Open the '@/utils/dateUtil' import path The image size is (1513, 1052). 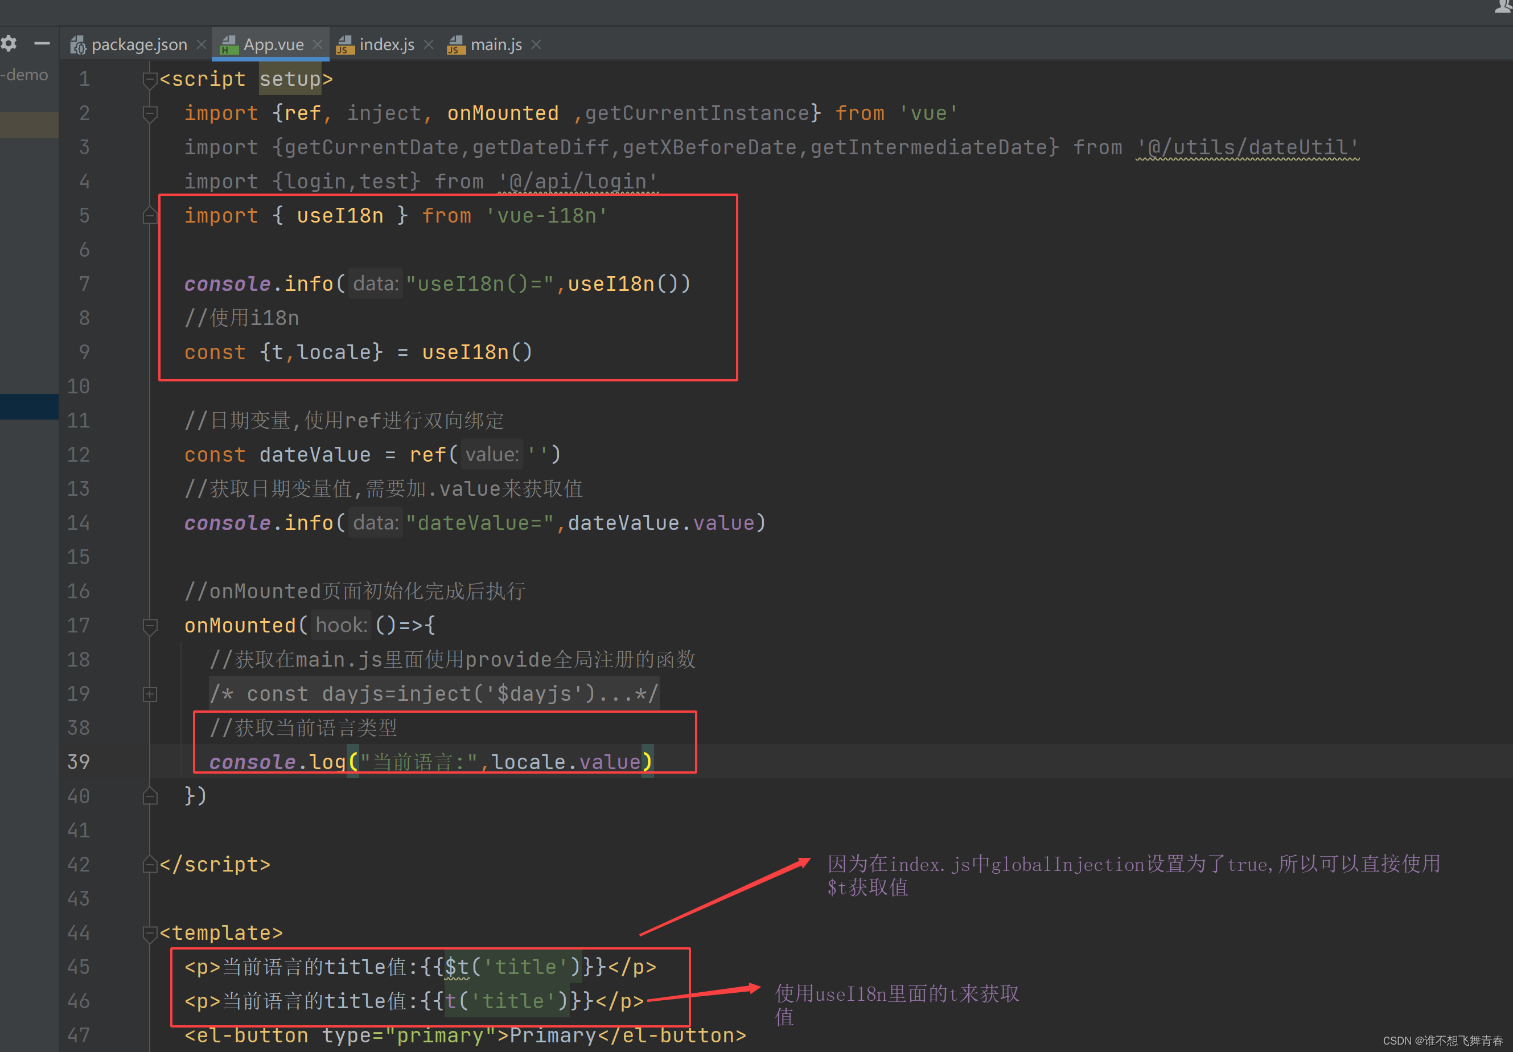coord(1247,147)
